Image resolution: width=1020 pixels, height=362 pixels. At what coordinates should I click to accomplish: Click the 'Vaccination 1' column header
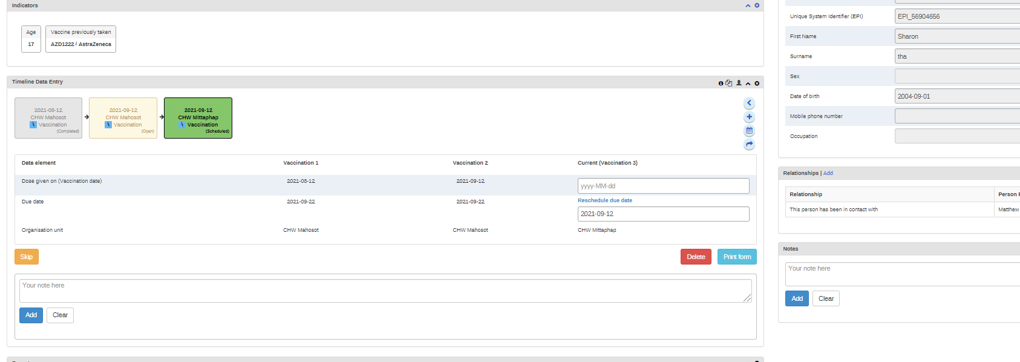click(301, 163)
